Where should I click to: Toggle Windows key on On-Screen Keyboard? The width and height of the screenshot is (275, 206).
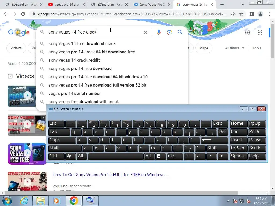coord(71,156)
